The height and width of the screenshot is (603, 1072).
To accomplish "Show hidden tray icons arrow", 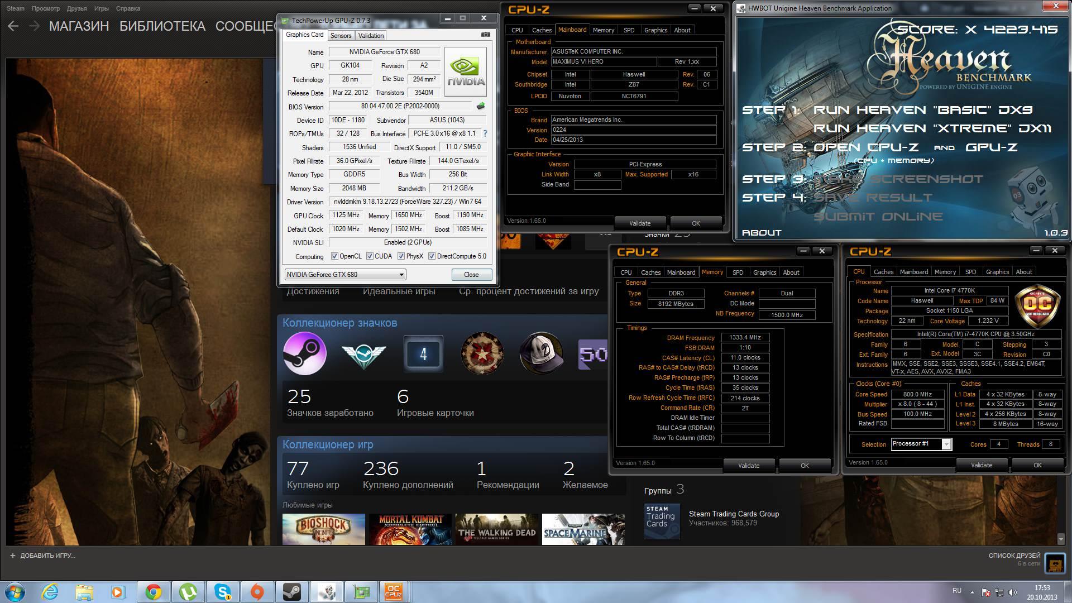I will coord(972,592).
